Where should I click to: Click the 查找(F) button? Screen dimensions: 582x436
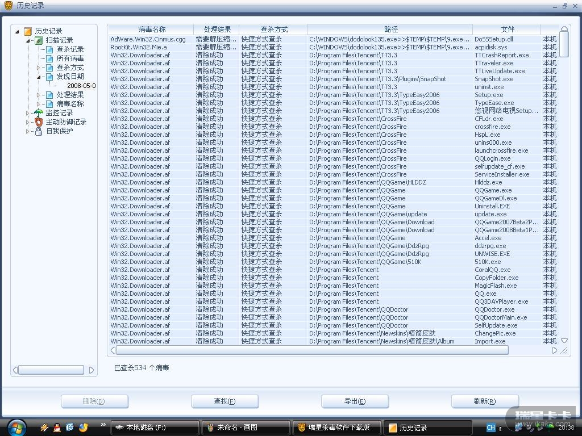coord(225,401)
